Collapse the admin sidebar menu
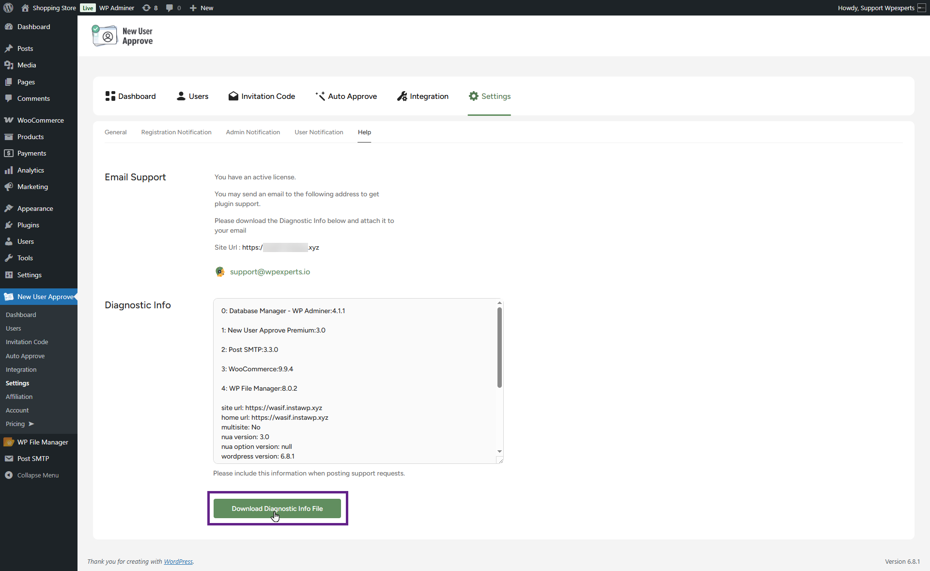Screen dimensions: 930x571 [x=38, y=475]
